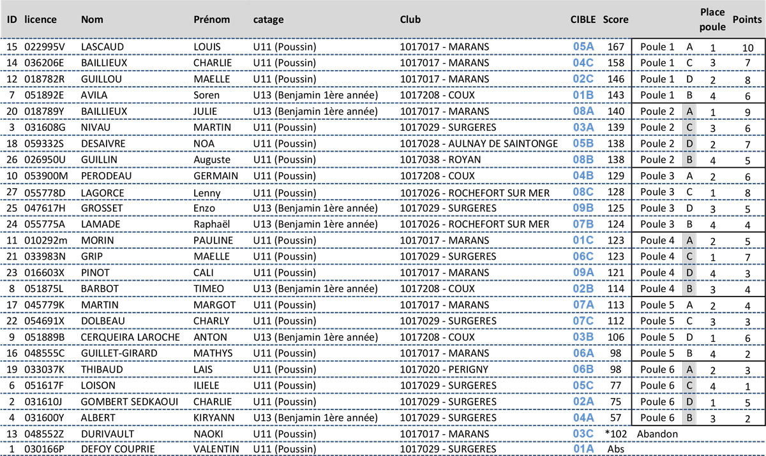Select the name LAMADE
Image resolution: width=766 pixels, height=456 pixels.
(100, 224)
